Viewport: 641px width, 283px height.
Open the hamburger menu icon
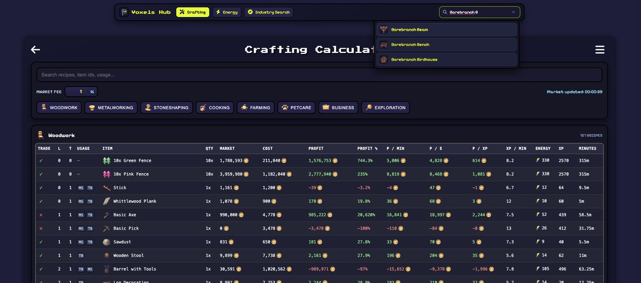pos(600,50)
